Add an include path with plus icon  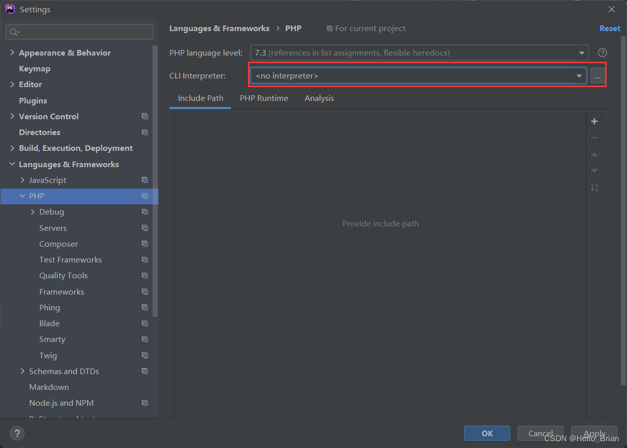coord(594,121)
